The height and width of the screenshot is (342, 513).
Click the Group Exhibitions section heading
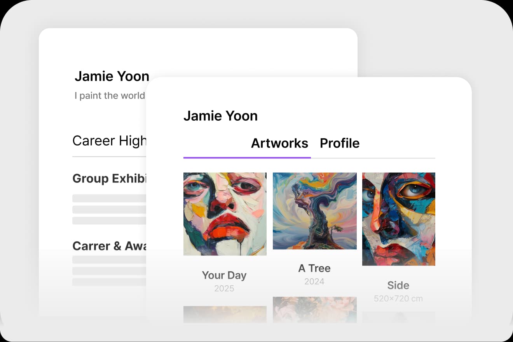point(110,179)
